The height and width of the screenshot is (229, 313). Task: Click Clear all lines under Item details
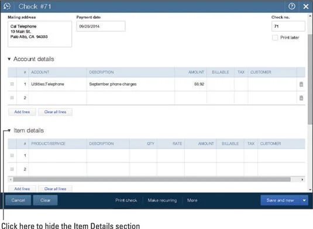click(x=56, y=189)
